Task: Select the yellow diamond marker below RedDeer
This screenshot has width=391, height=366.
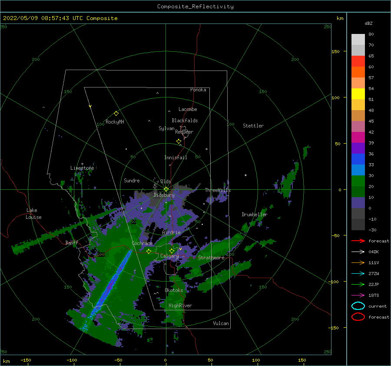Action: click(179, 141)
